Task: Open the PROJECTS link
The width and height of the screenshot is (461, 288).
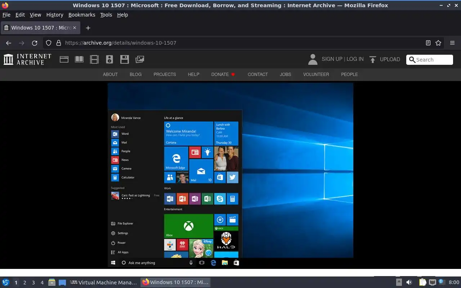Action: [165, 75]
